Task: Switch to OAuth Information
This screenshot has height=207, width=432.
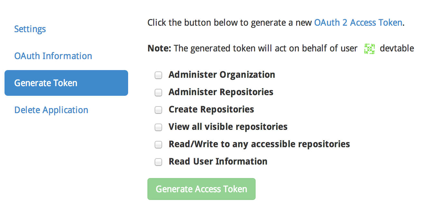Action: coord(53,56)
